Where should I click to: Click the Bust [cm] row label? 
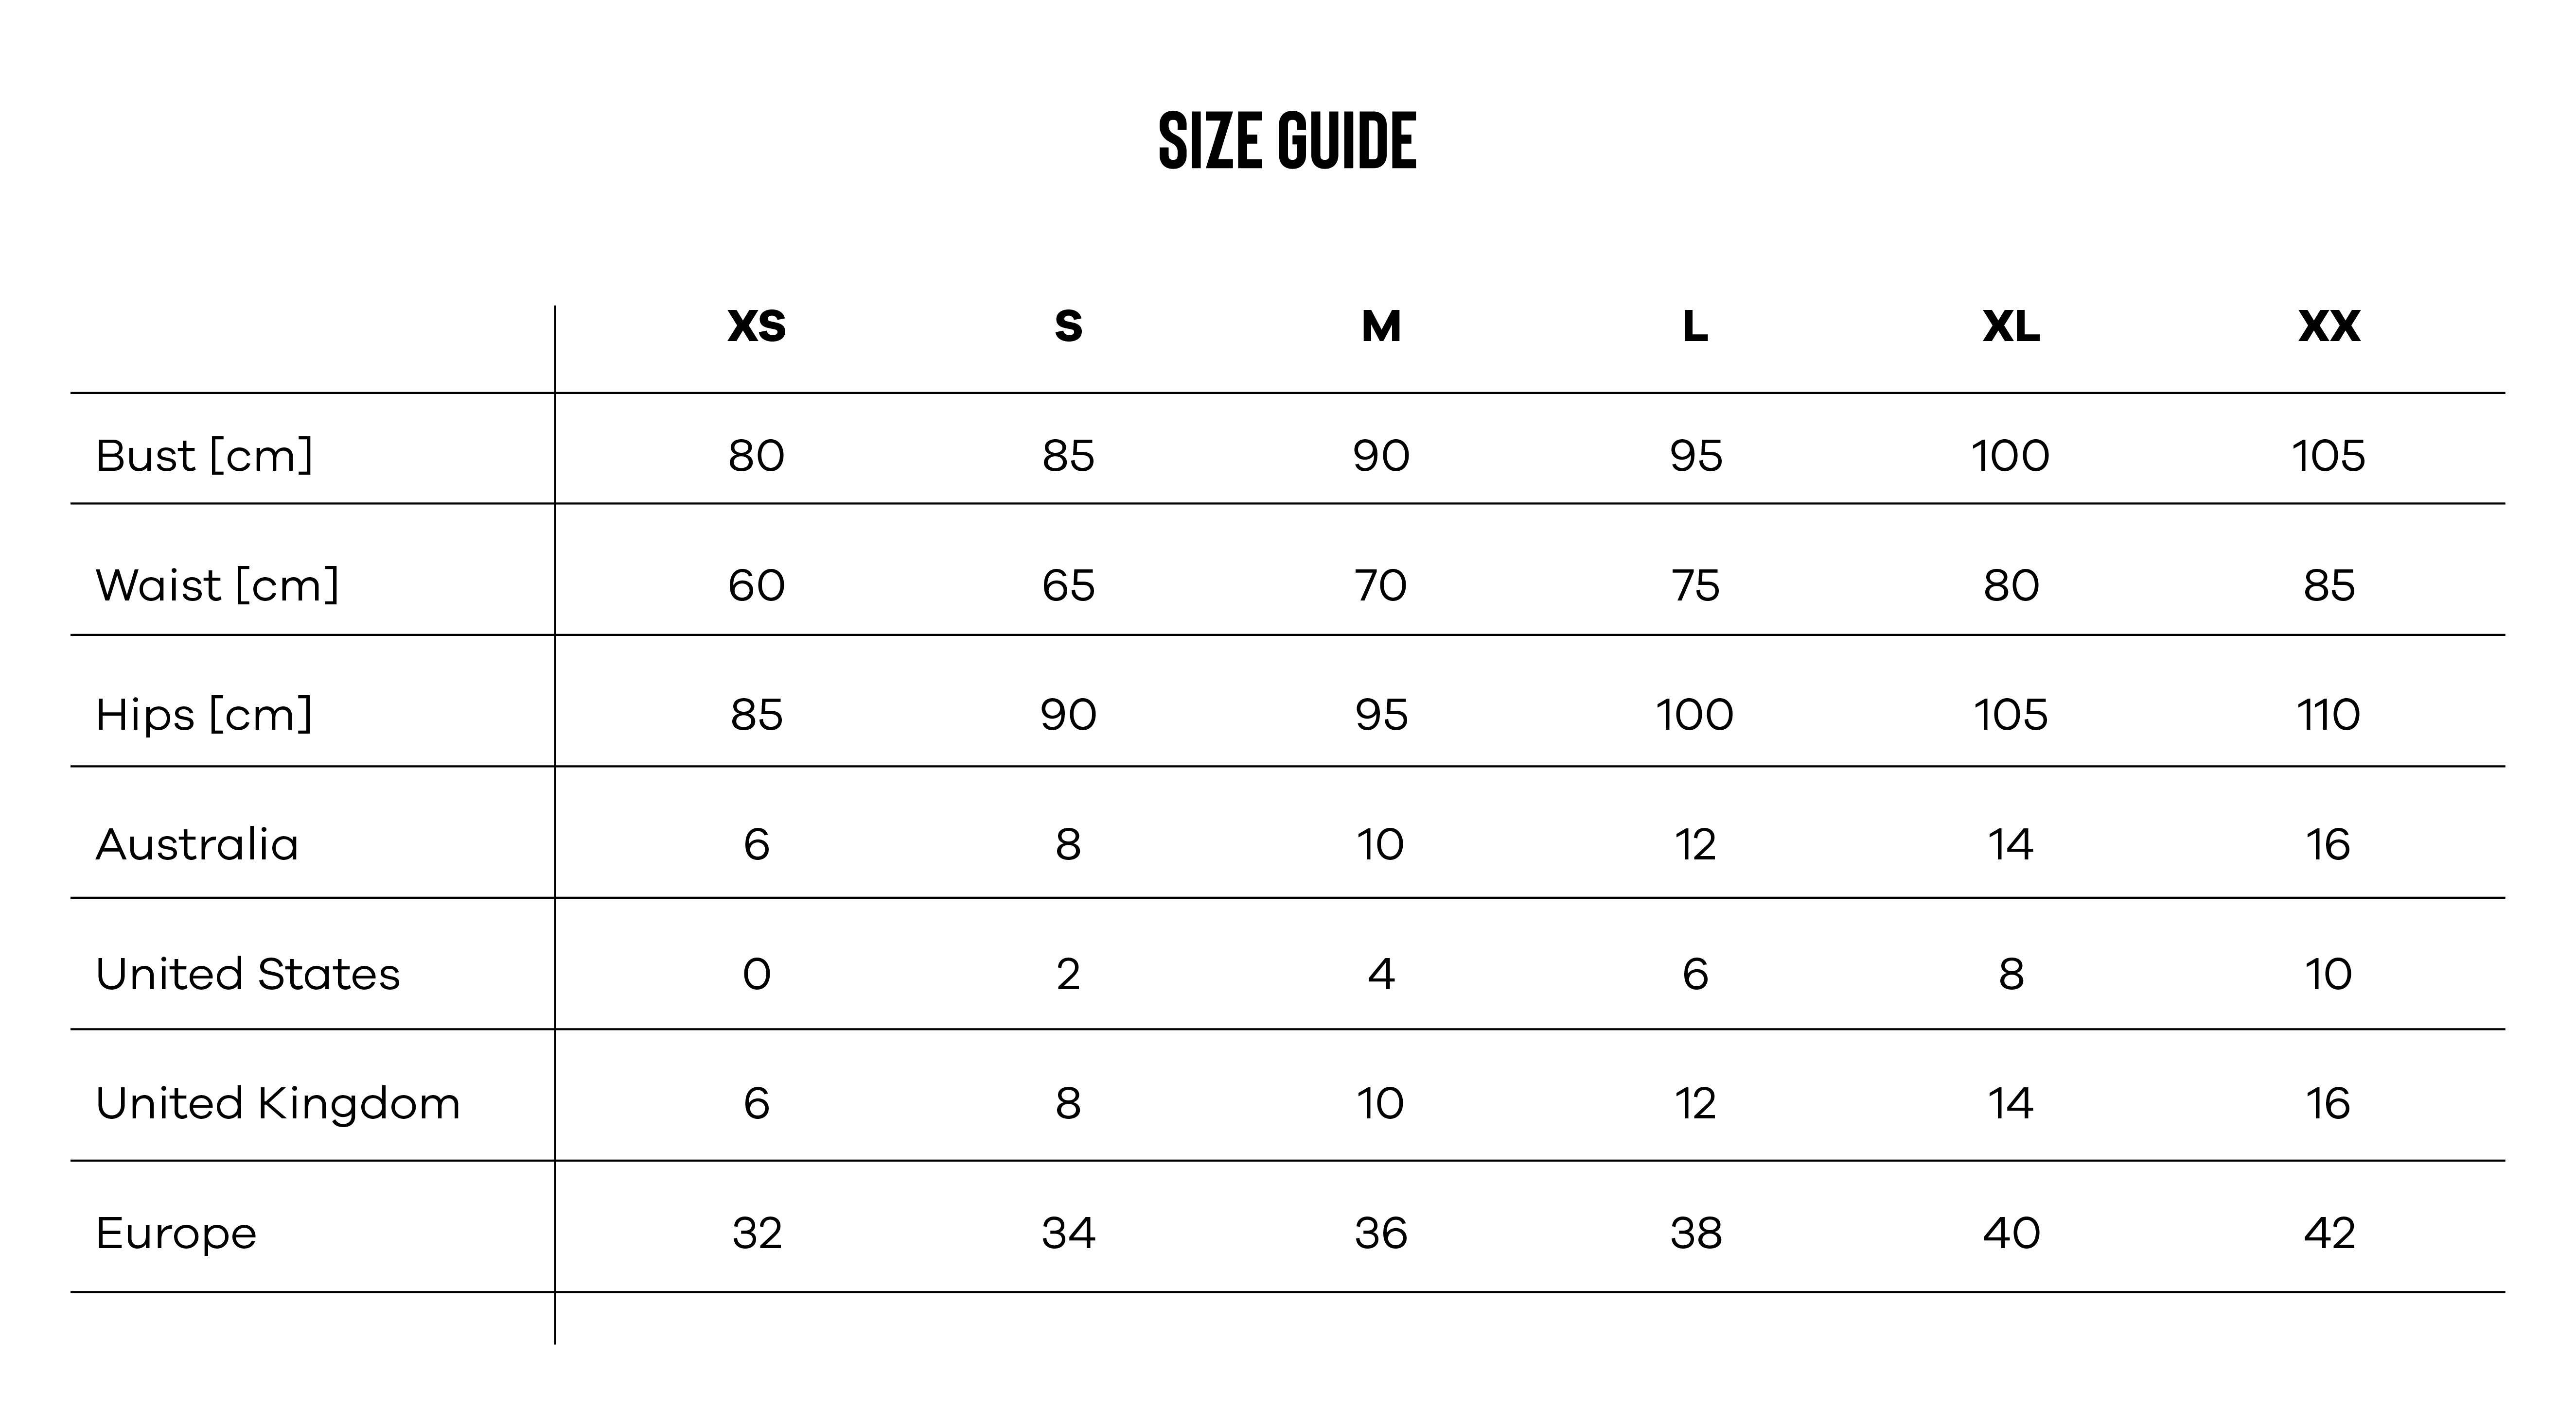(204, 456)
